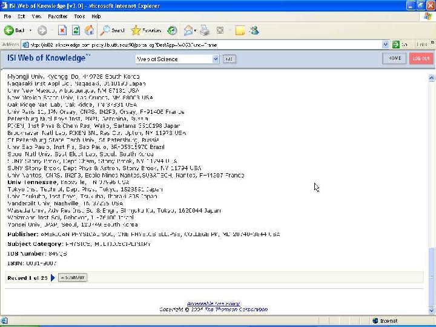Open the Help menu
436x327 pixels.
(96, 16)
